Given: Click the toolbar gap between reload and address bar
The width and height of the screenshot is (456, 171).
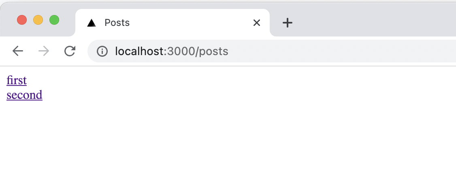Looking at the screenshot, I should pos(83,51).
